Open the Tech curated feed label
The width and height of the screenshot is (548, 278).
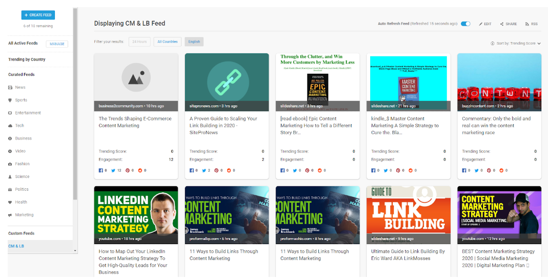click(19, 126)
